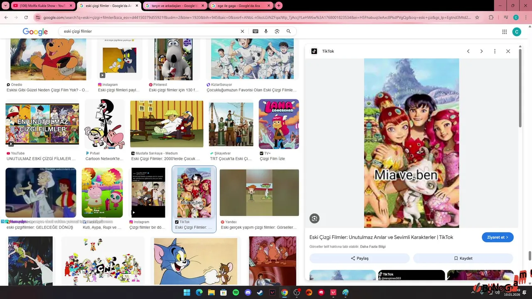Open a new browser tab
This screenshot has height=299, width=532.
[279, 6]
